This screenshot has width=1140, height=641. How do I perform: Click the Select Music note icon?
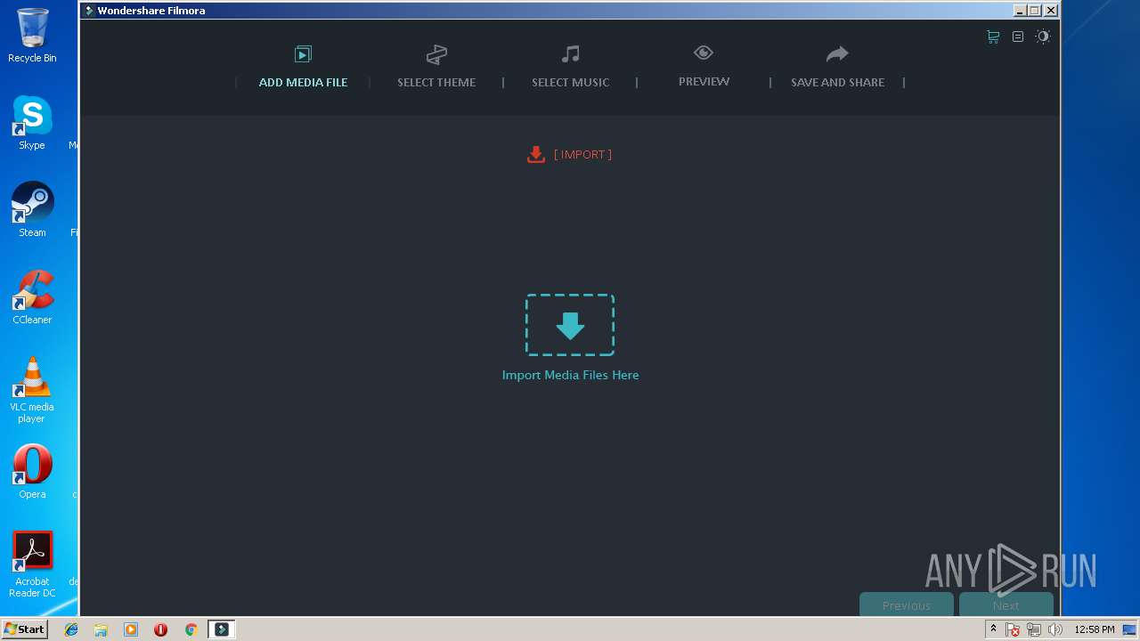point(571,54)
